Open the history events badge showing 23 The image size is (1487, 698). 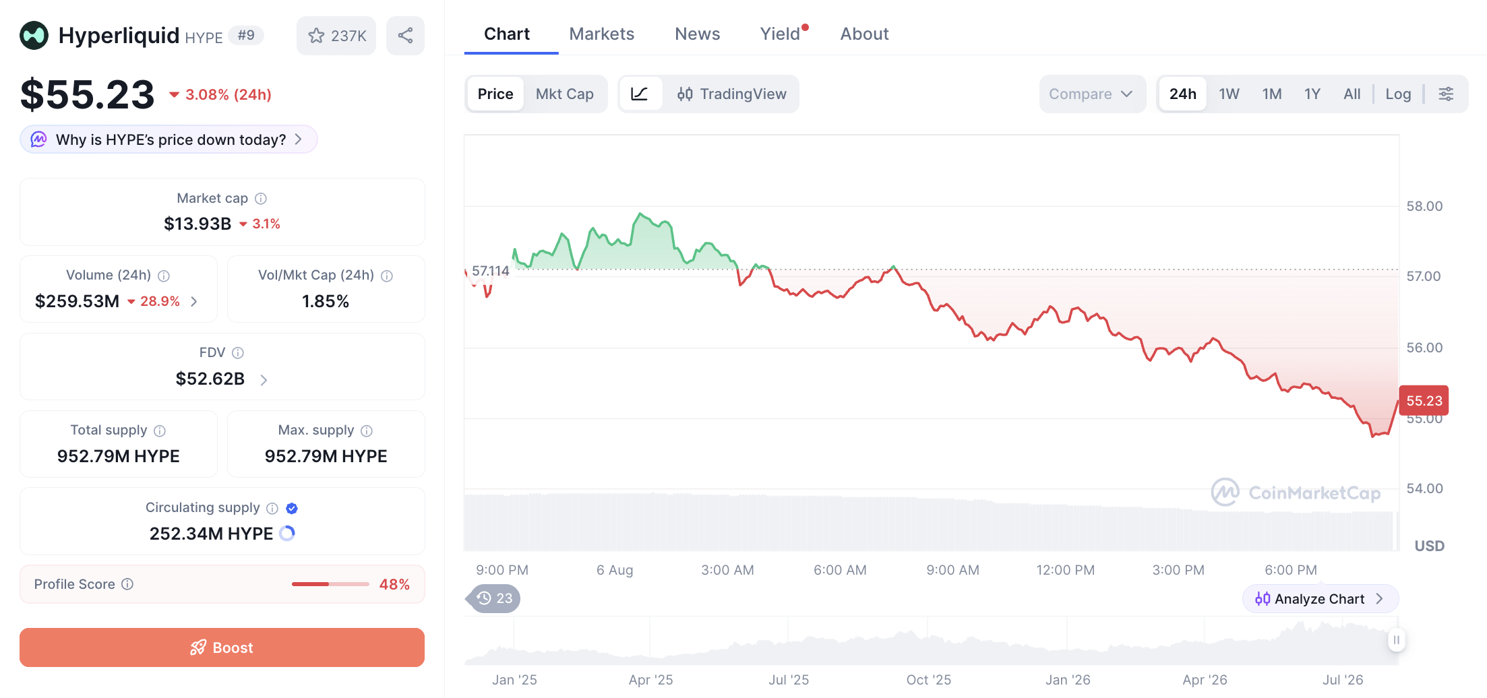[x=495, y=598]
